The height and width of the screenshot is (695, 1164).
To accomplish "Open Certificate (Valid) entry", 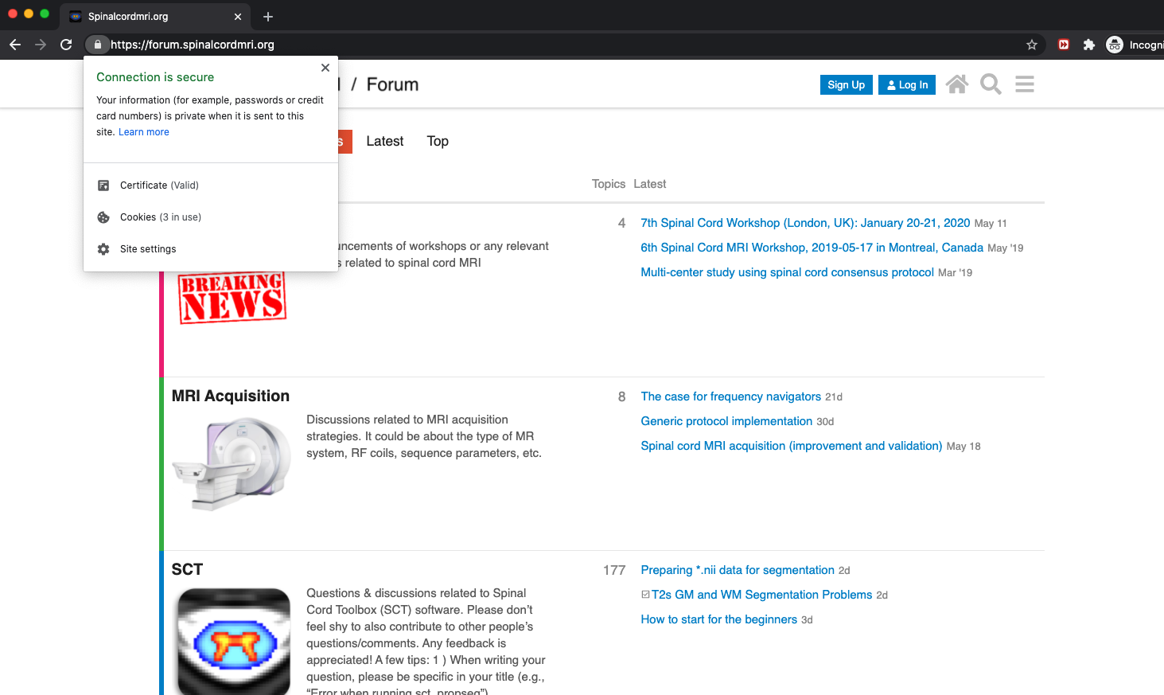I will pos(211,185).
